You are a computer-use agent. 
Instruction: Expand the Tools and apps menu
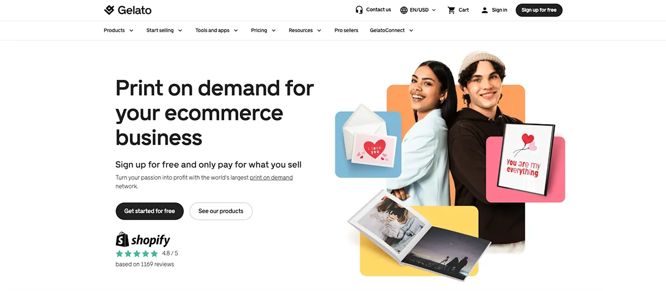(216, 31)
